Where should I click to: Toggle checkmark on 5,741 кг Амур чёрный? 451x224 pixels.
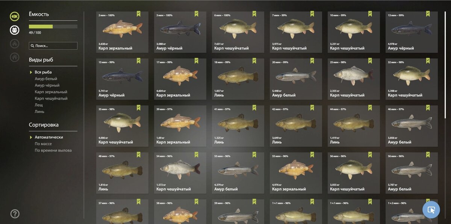(x=138, y=60)
